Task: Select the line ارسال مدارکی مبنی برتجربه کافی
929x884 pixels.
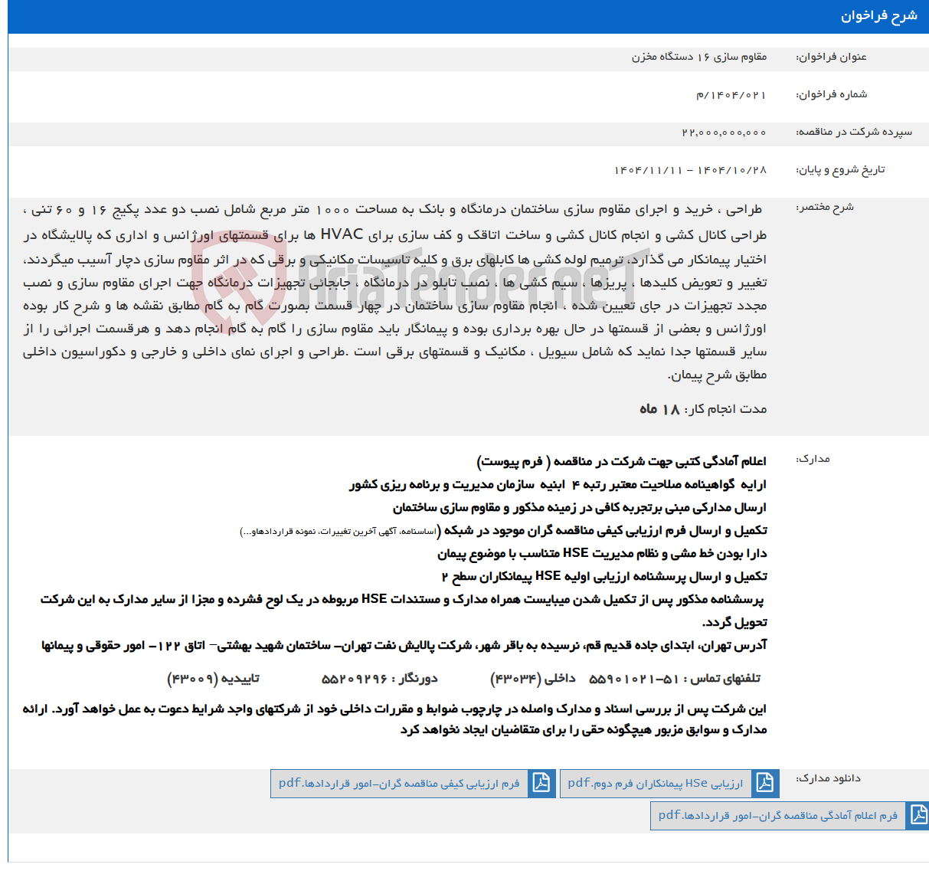Action: 580,507
